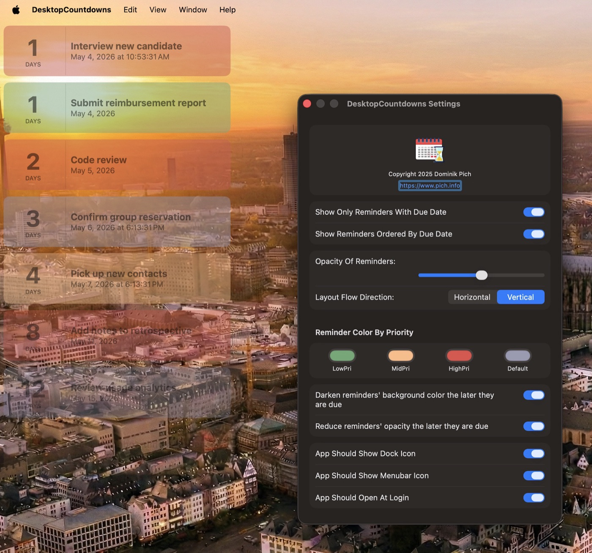This screenshot has height=553, width=592.
Task: Open the View menu
Action: [158, 10]
